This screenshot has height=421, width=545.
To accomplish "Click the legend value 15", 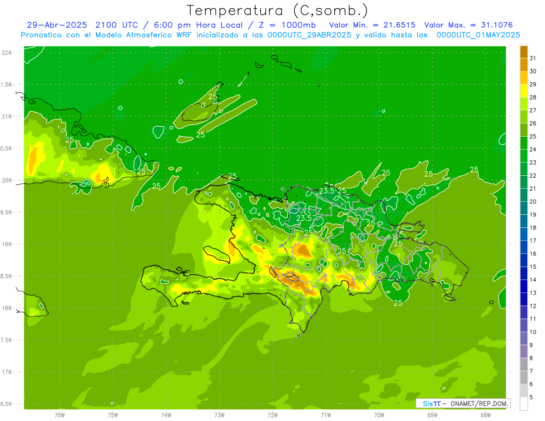I will pyautogui.click(x=533, y=267).
